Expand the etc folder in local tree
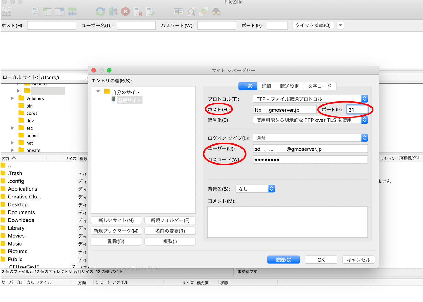Screen dimensions: 423x302 point(12,128)
